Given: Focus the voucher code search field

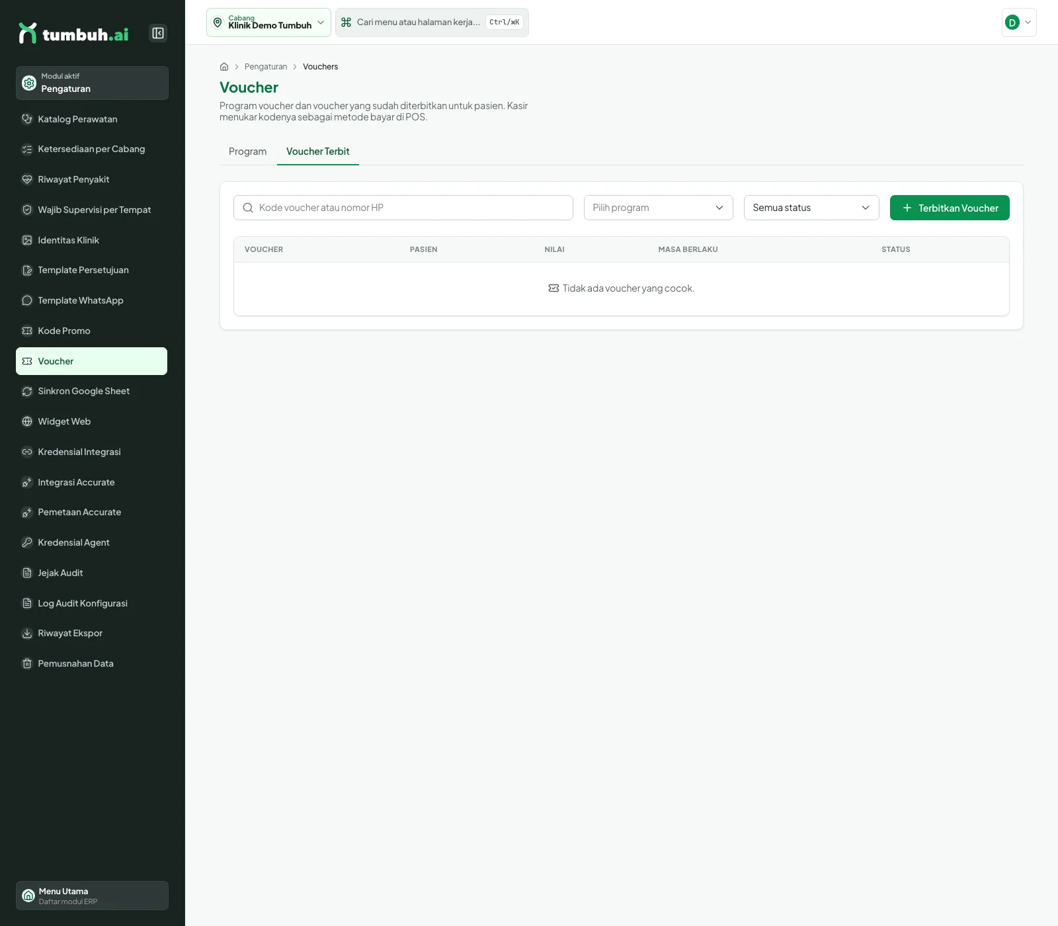Looking at the screenshot, I should (x=403, y=208).
